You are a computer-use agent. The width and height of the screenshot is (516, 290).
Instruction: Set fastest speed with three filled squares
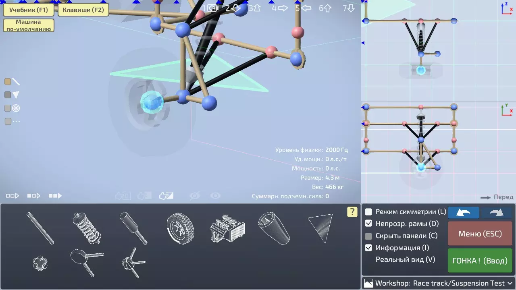pos(55,196)
